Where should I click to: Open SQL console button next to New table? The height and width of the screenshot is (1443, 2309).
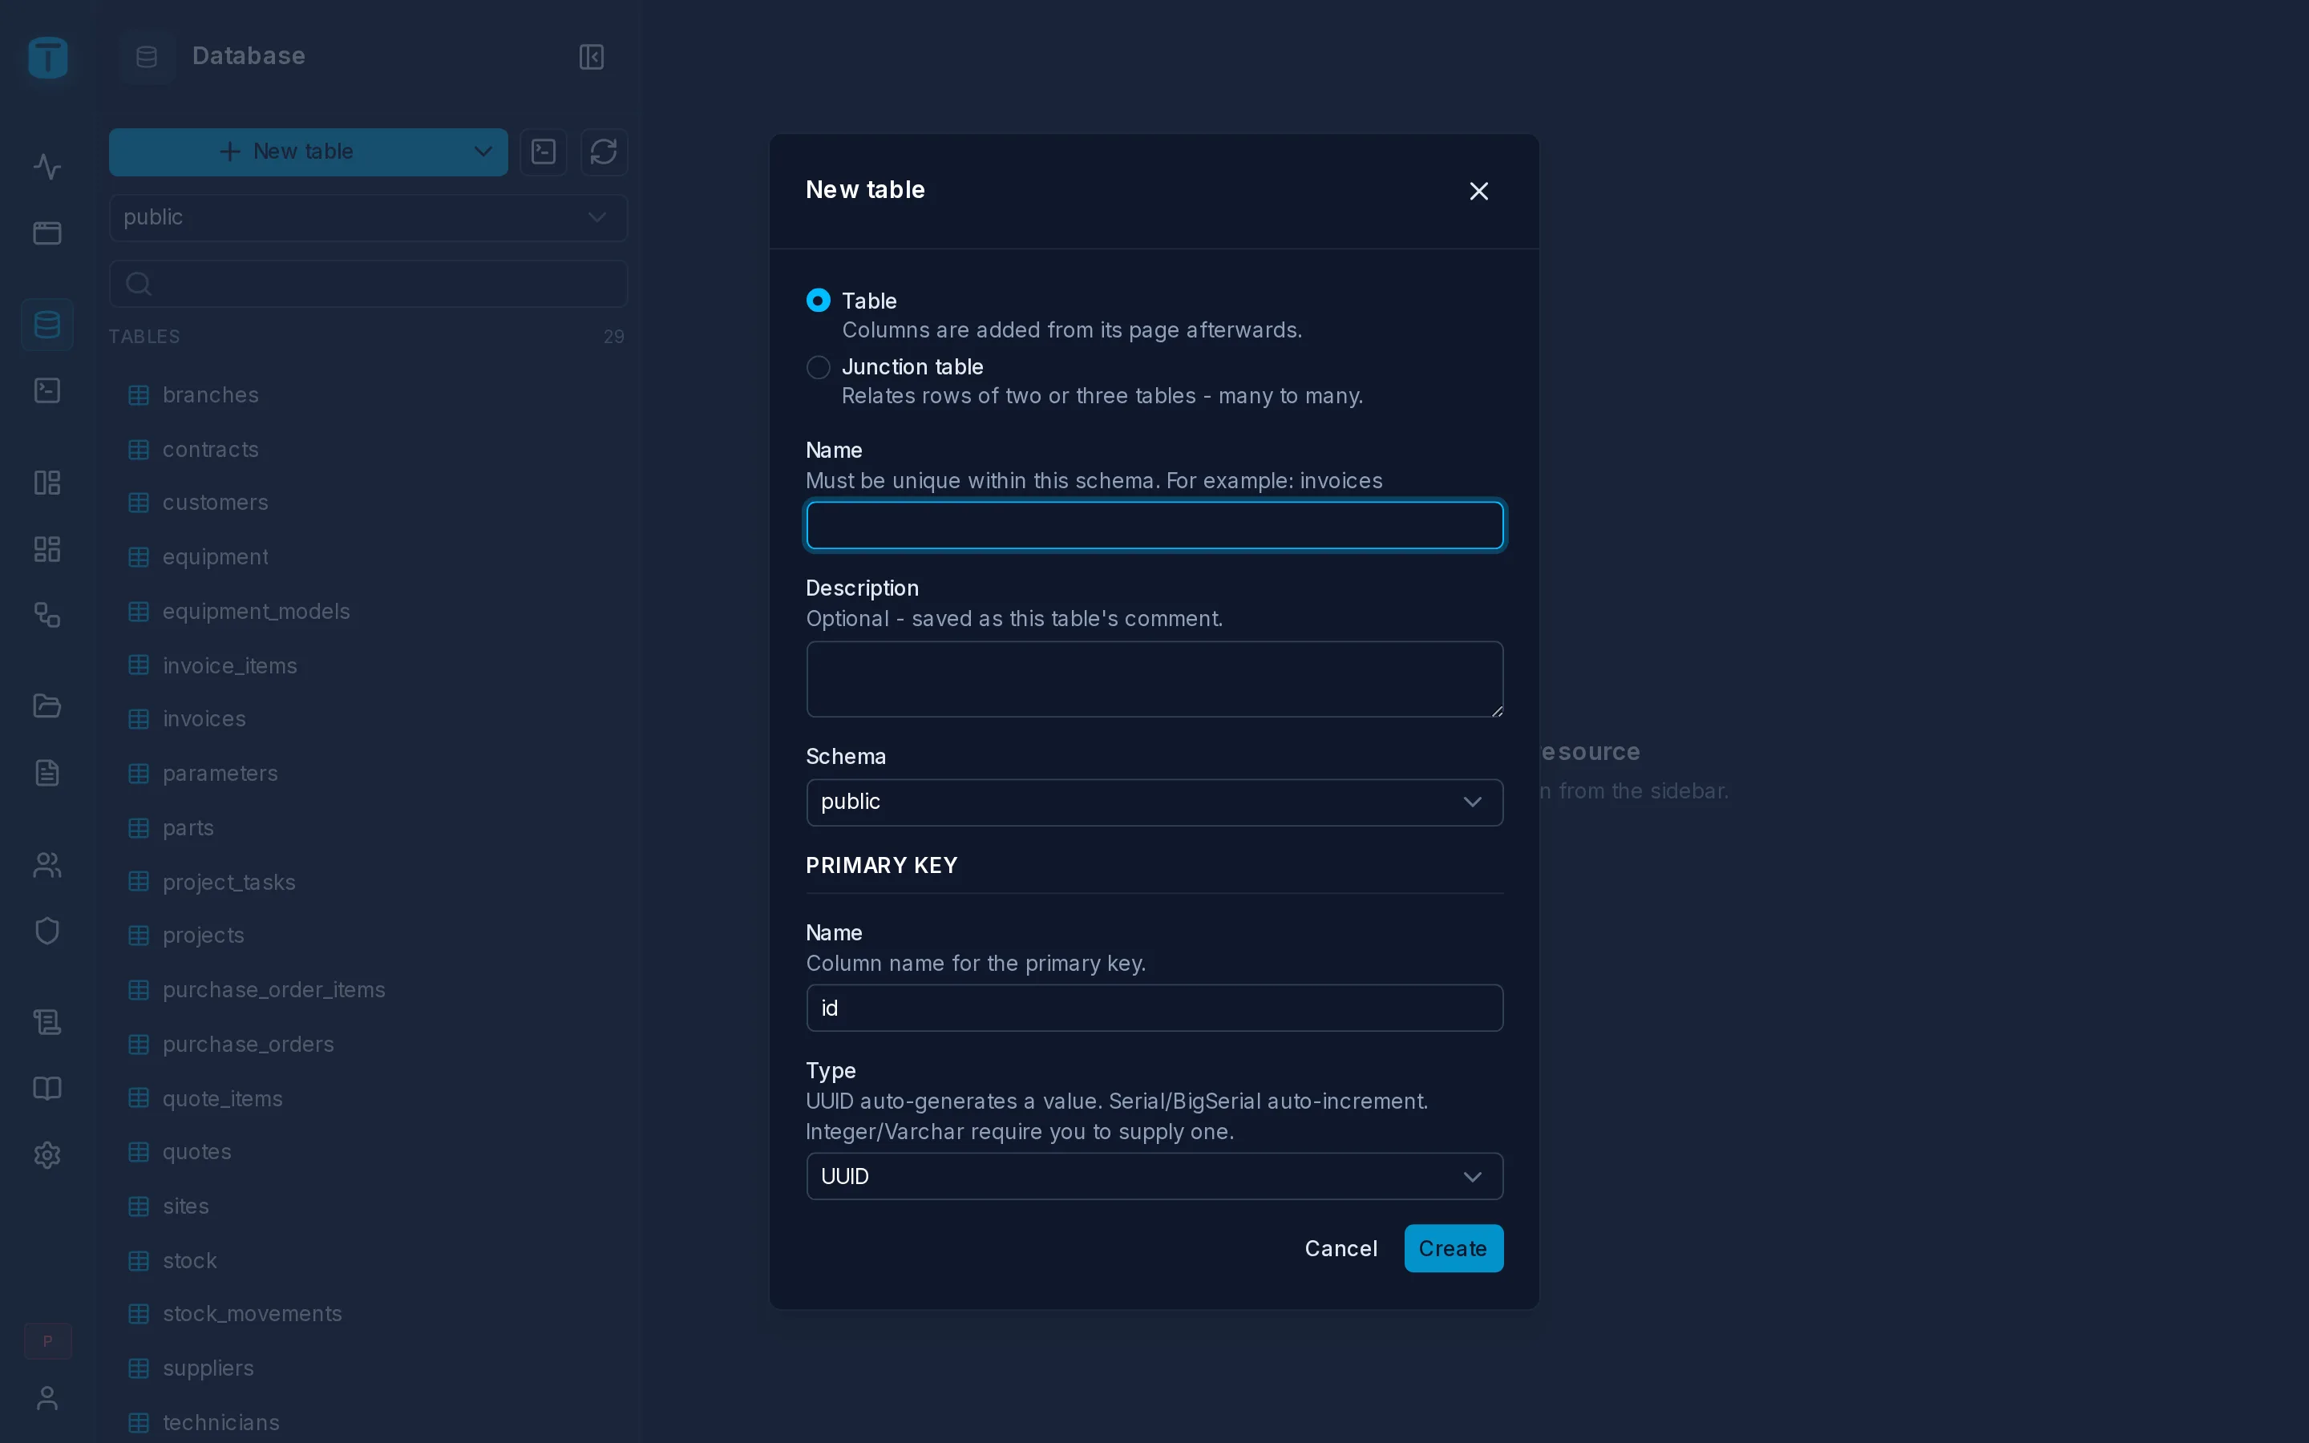click(x=544, y=152)
